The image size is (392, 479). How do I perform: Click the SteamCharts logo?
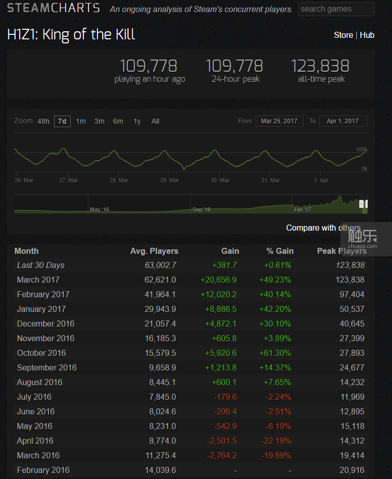coord(54,8)
